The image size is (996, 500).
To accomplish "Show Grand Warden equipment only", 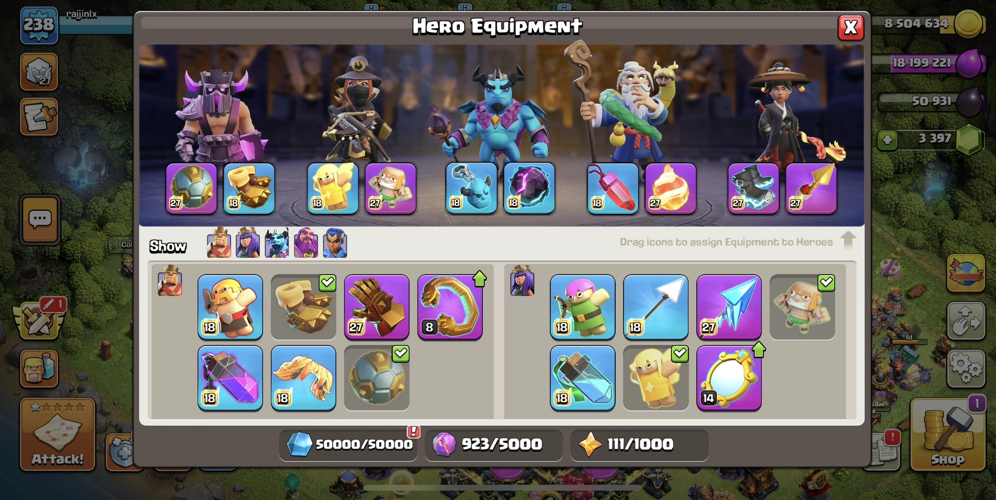I will point(306,243).
